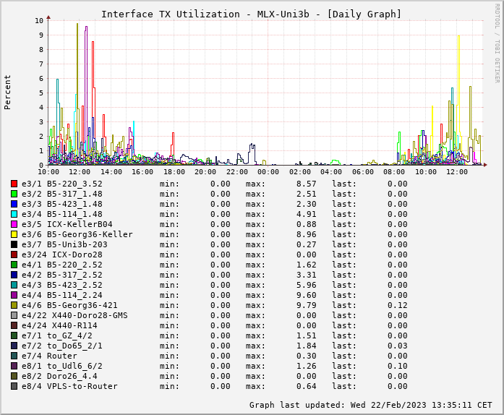
Task: Click the magenta e3/5 ICX-KellerB04 legend swatch
Action: tap(14, 224)
